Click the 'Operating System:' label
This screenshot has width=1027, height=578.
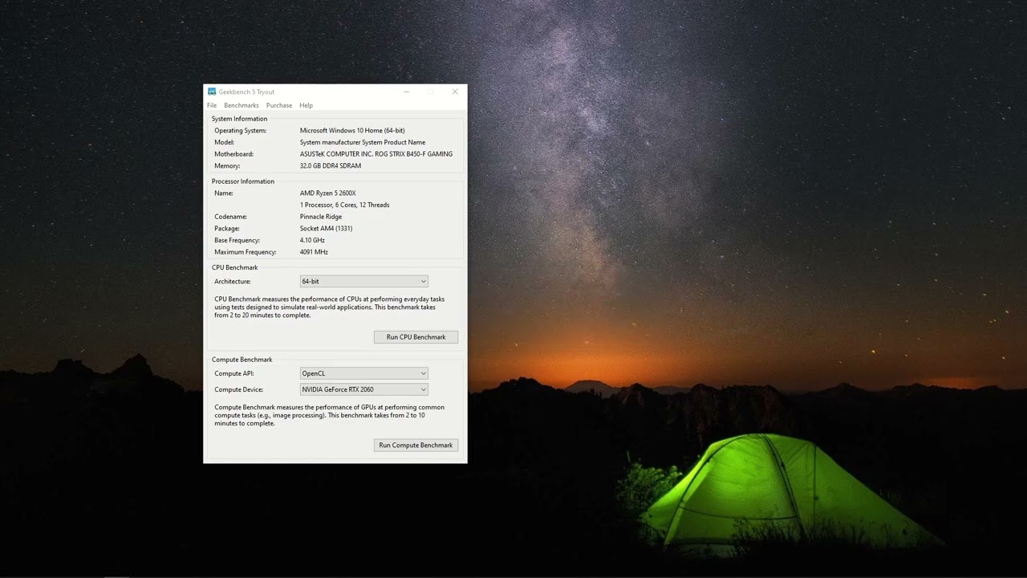click(240, 130)
